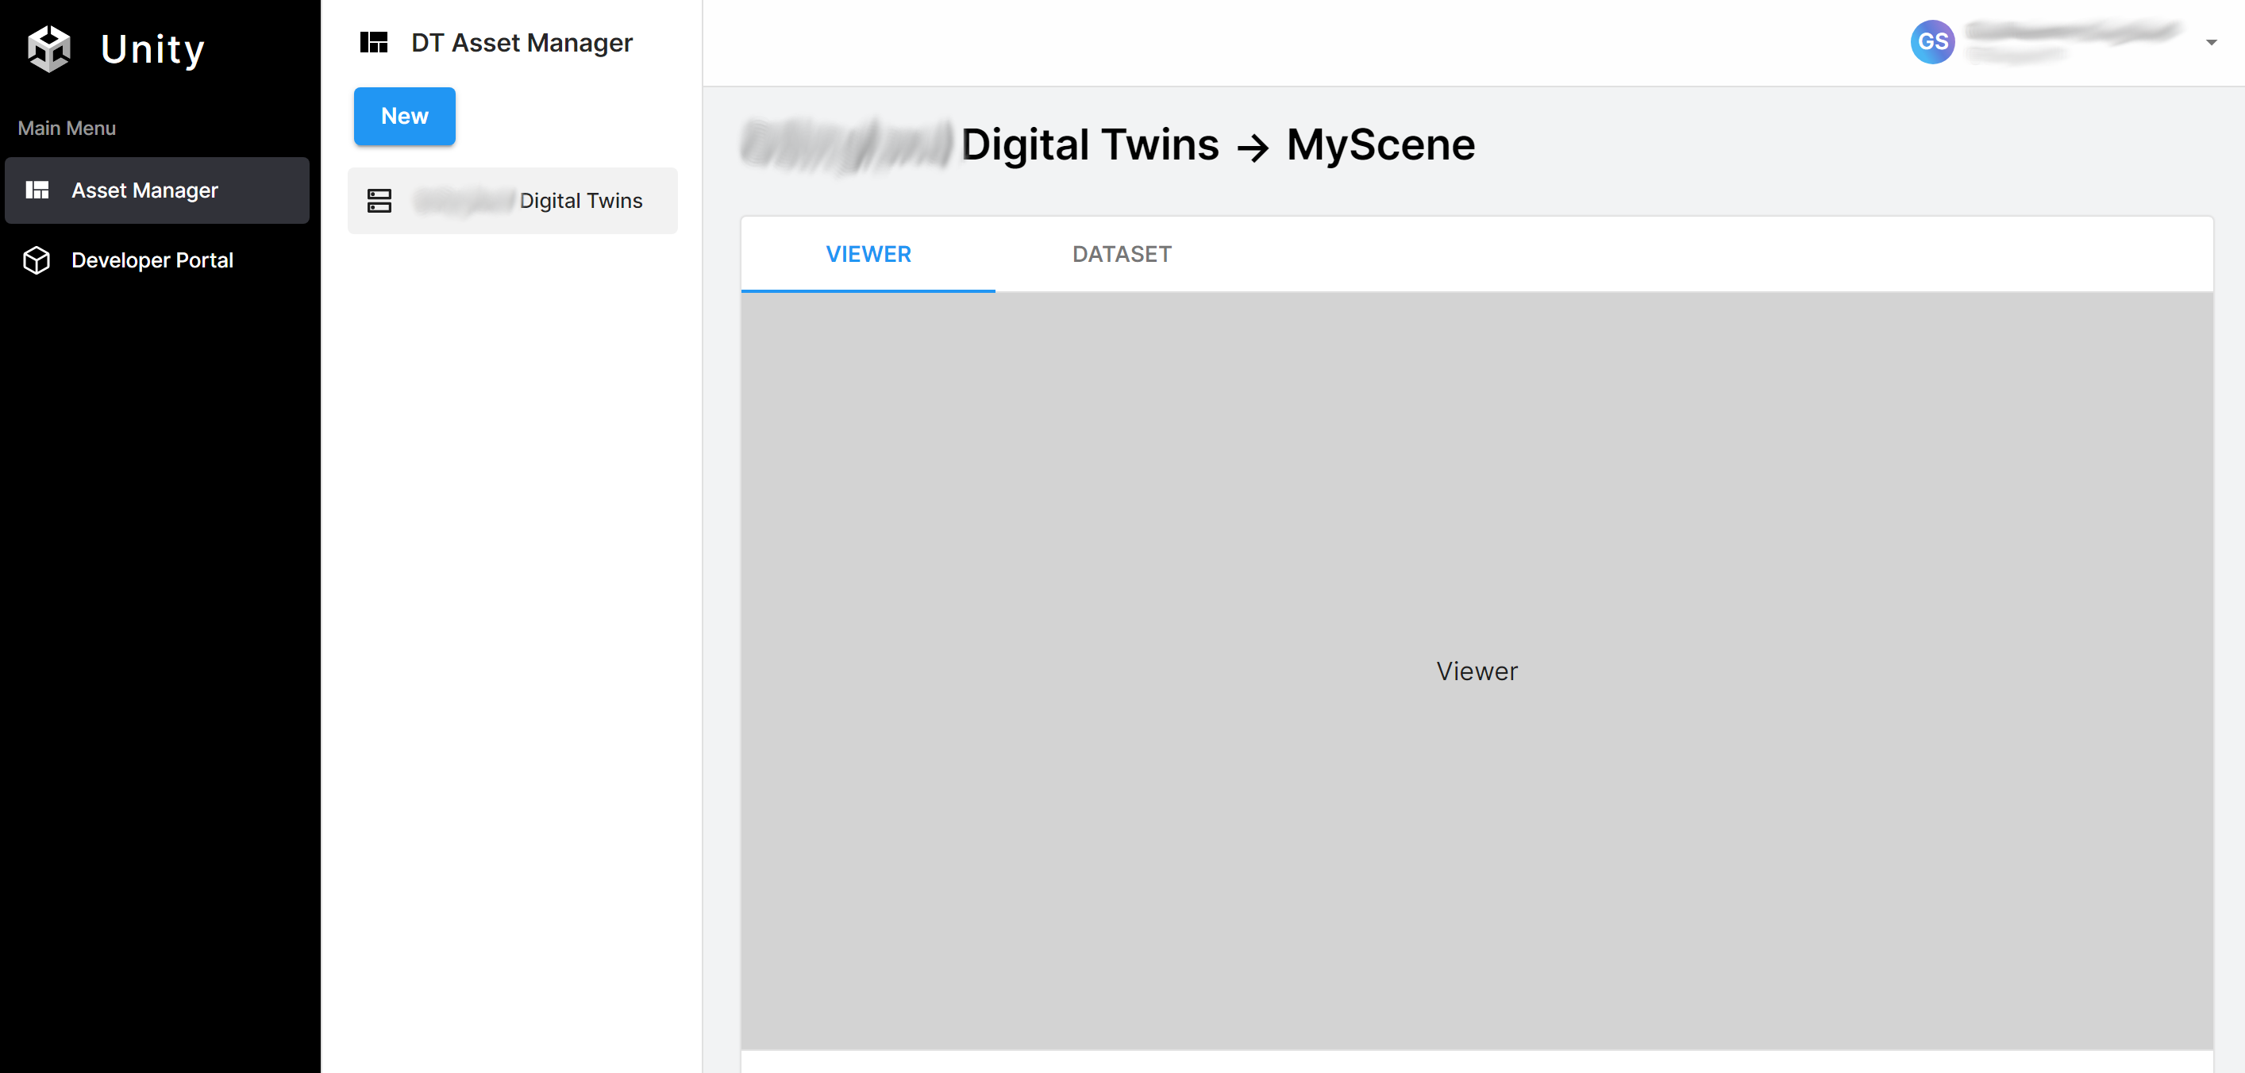Click the blurred account name text
The height and width of the screenshot is (1073, 2245).
click(2073, 35)
